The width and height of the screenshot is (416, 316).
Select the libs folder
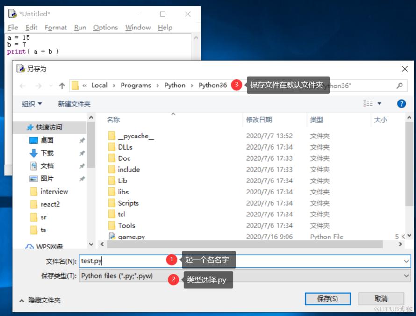click(x=123, y=192)
